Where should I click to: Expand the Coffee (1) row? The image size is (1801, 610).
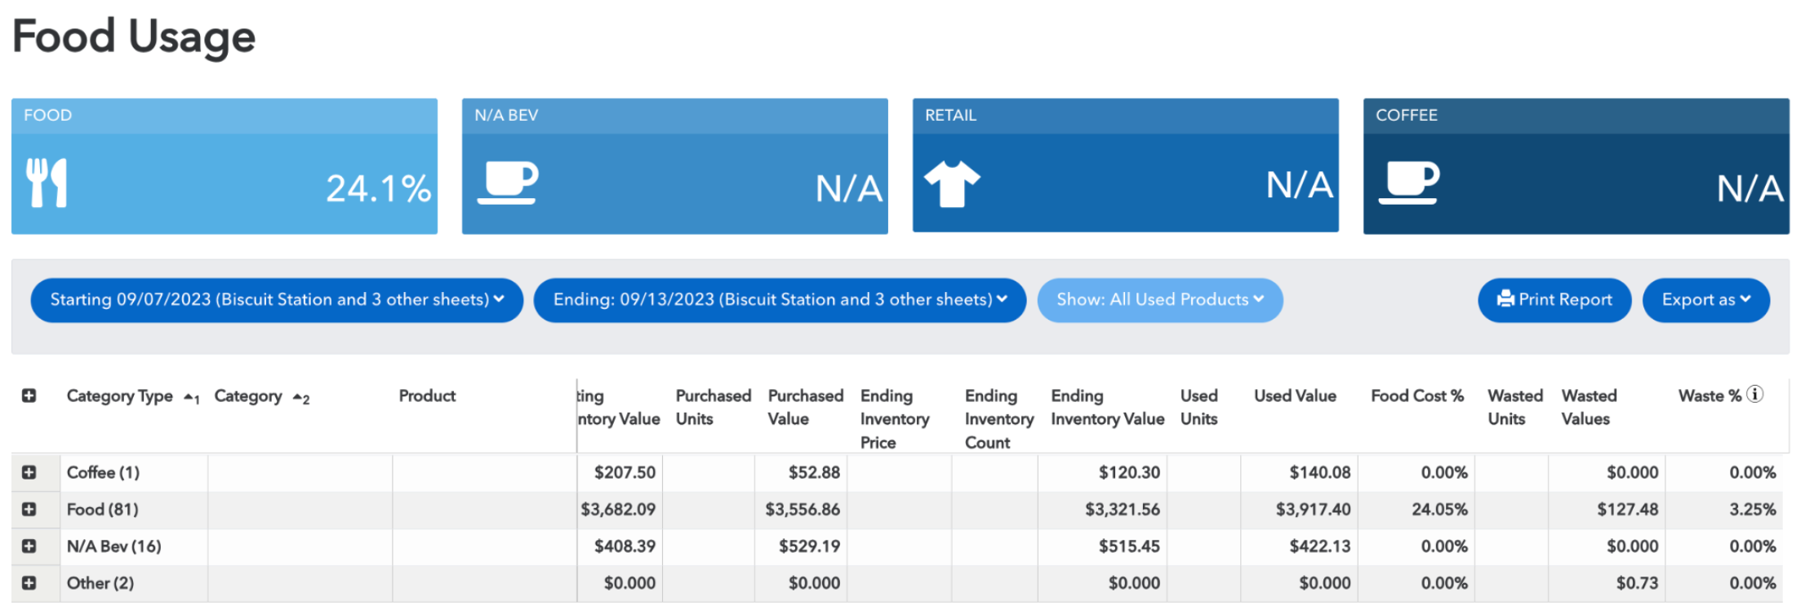tap(29, 472)
